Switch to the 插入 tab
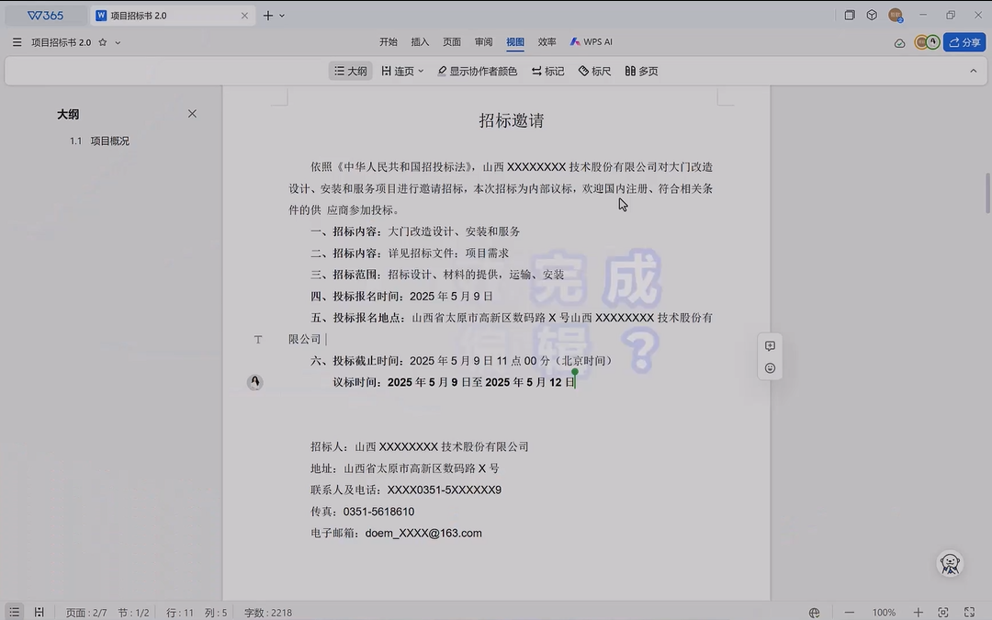The height and width of the screenshot is (620, 992). pos(420,42)
